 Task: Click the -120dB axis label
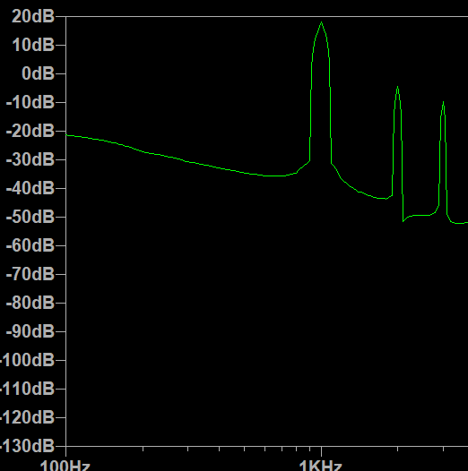click(x=28, y=417)
